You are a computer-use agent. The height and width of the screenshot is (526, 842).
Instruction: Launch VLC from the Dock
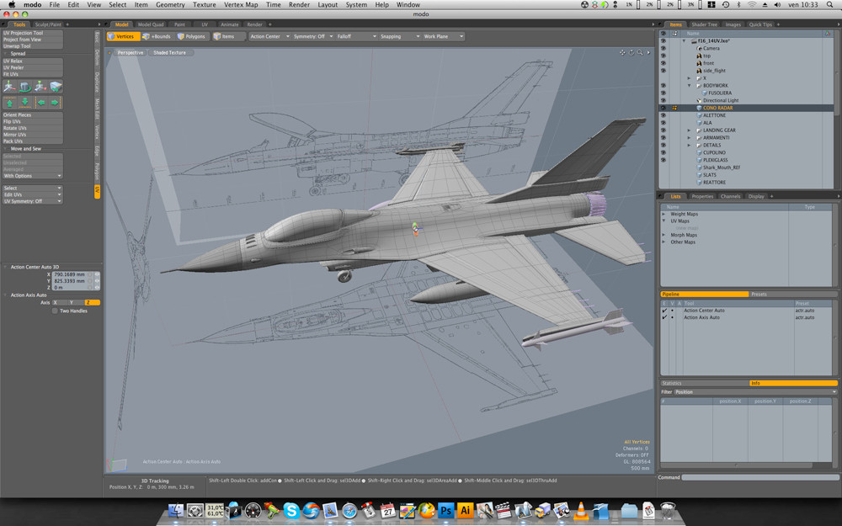click(x=581, y=510)
